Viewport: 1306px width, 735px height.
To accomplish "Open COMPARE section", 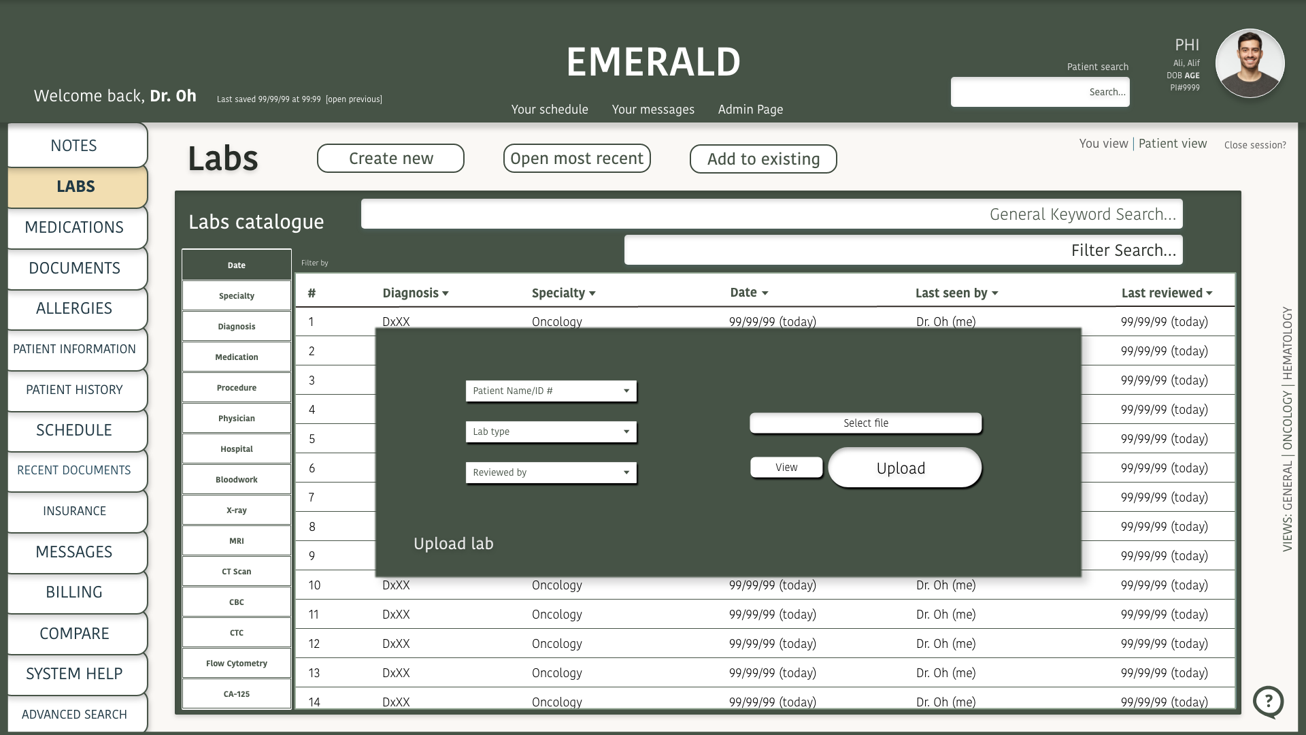I will (77, 634).
